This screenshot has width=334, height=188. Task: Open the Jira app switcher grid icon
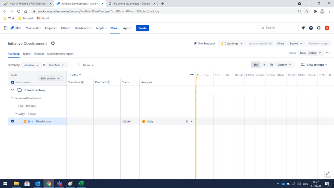6,28
